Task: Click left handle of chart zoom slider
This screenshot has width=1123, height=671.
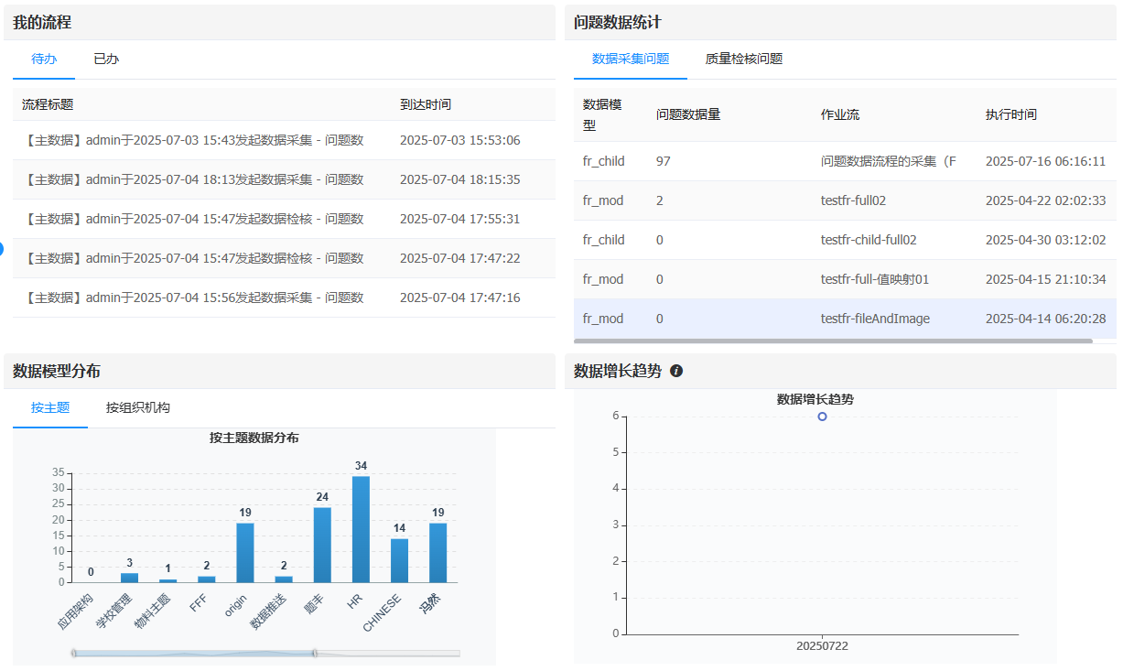Action: 74,653
